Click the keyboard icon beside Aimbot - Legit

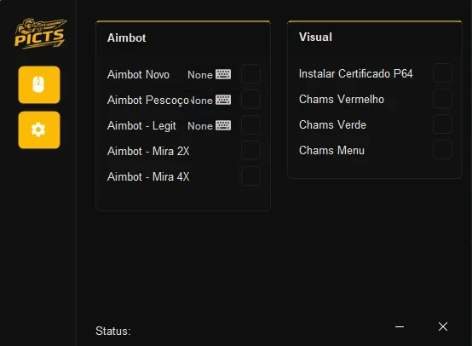223,125
